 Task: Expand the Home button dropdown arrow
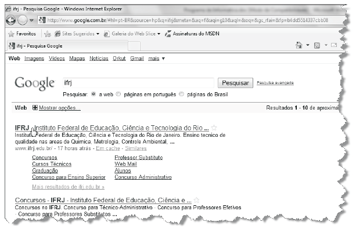click(x=308, y=45)
